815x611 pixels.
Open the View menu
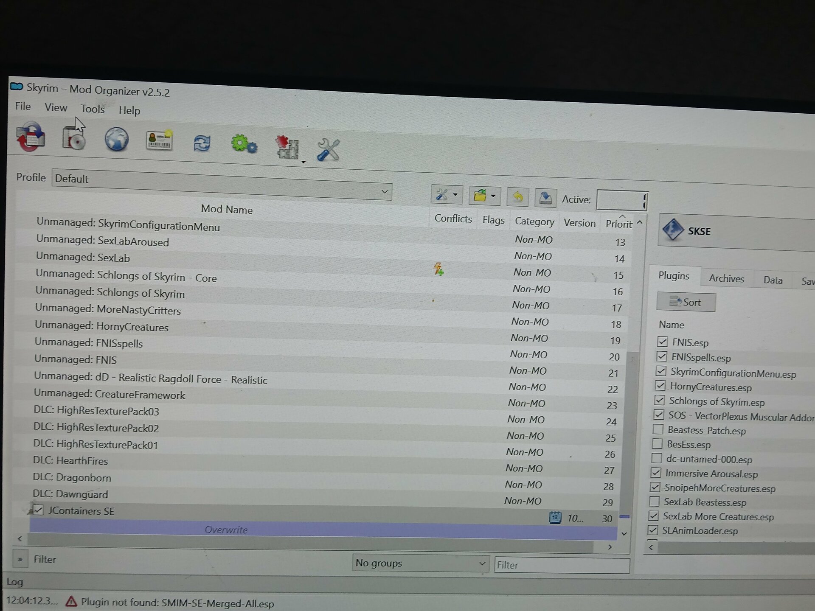coord(56,107)
